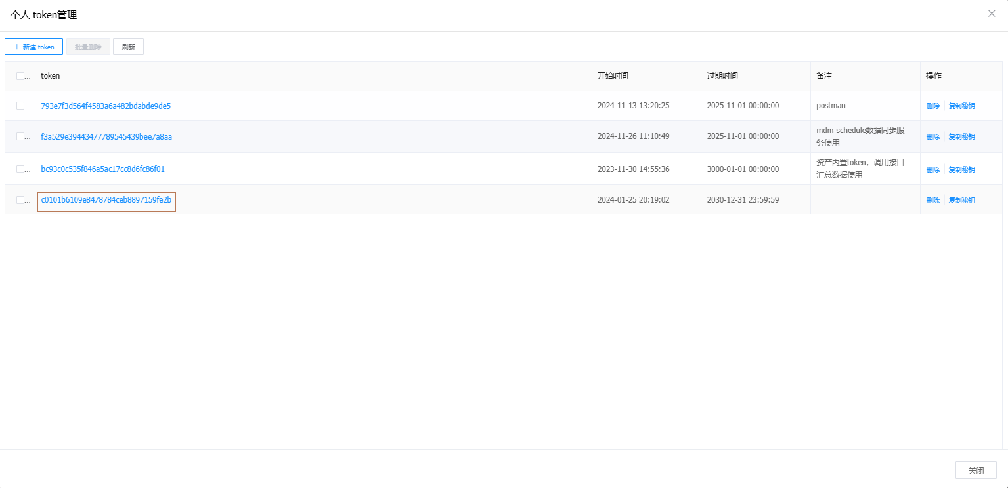Copy secret key for the postman token
Screen dimensions: 1008x488
(961, 106)
